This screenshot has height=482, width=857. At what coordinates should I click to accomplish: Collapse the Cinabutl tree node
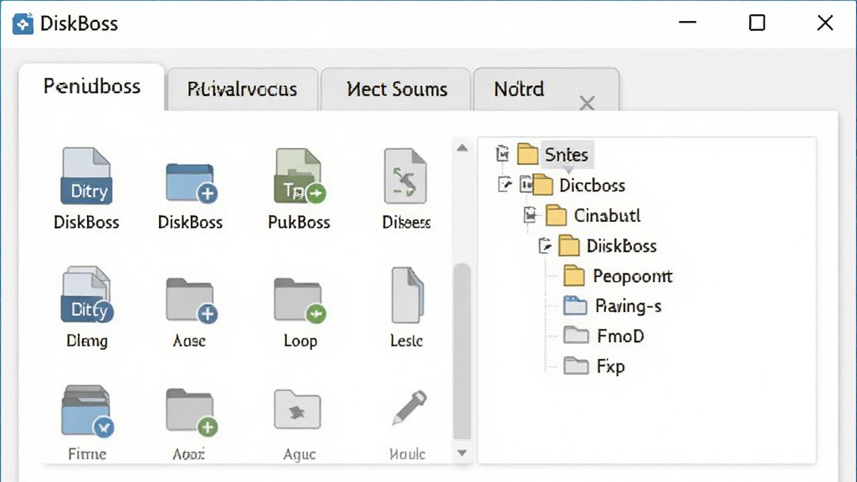point(530,215)
